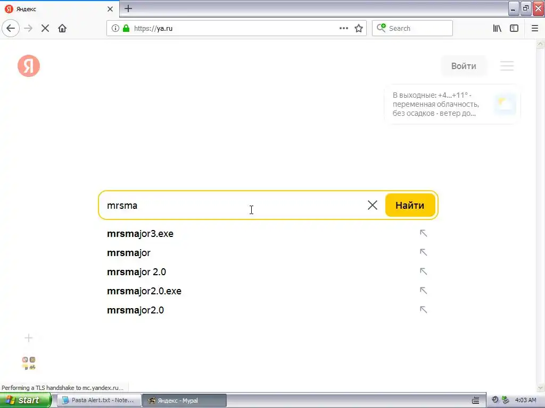Add a shortcut with the plus icon
The width and height of the screenshot is (545, 408).
pos(29,338)
